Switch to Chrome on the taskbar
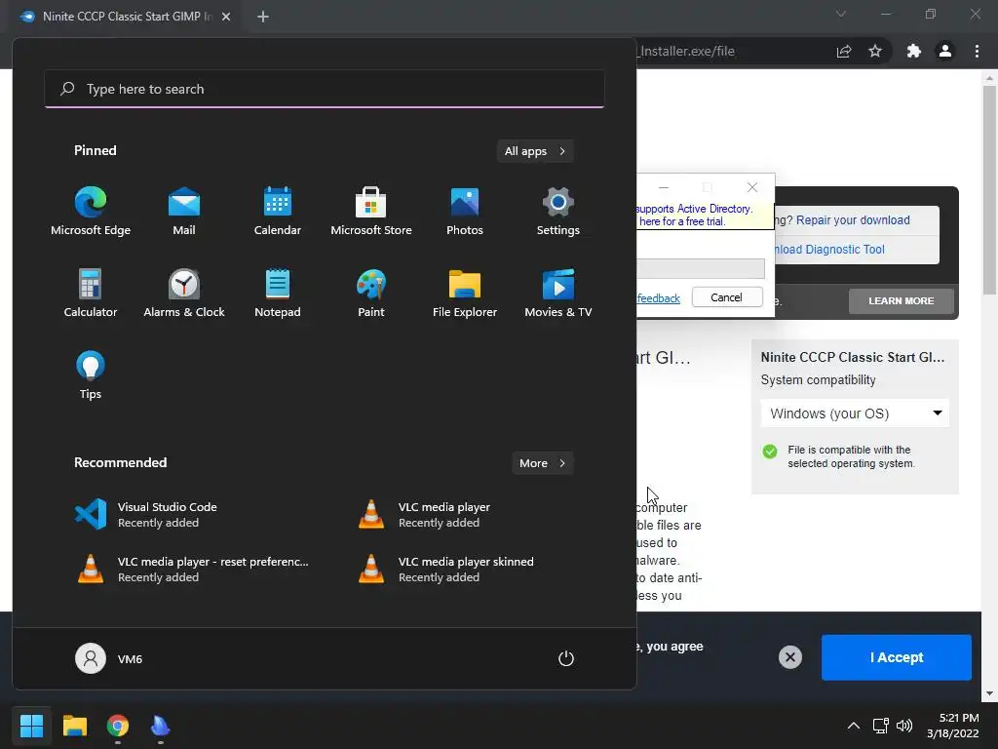Screen dimensions: 998x749 118,726
